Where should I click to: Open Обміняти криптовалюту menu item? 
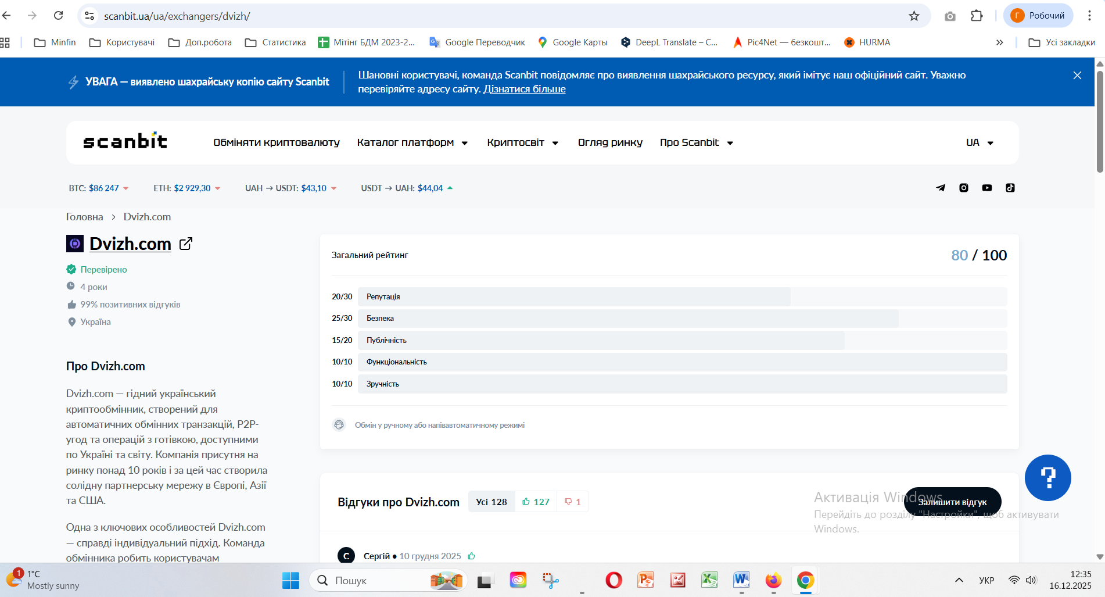(x=277, y=143)
